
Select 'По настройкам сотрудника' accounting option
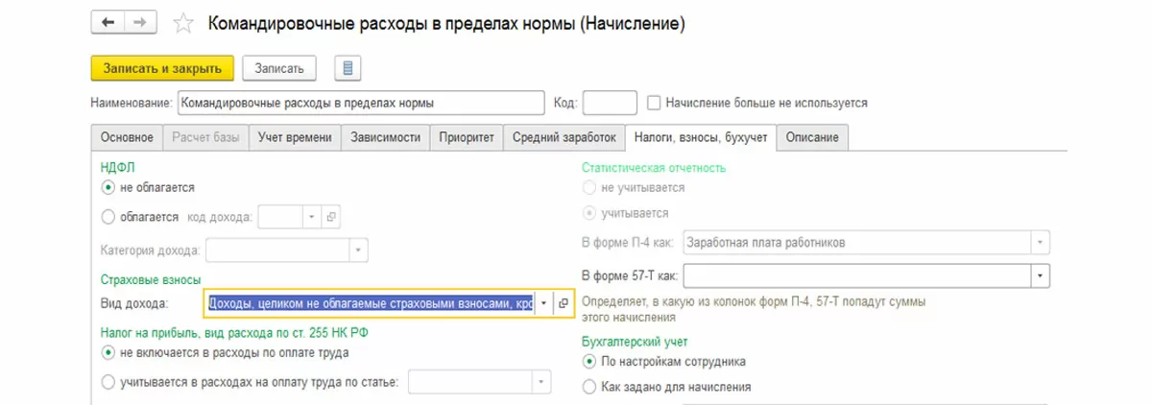pos(588,362)
